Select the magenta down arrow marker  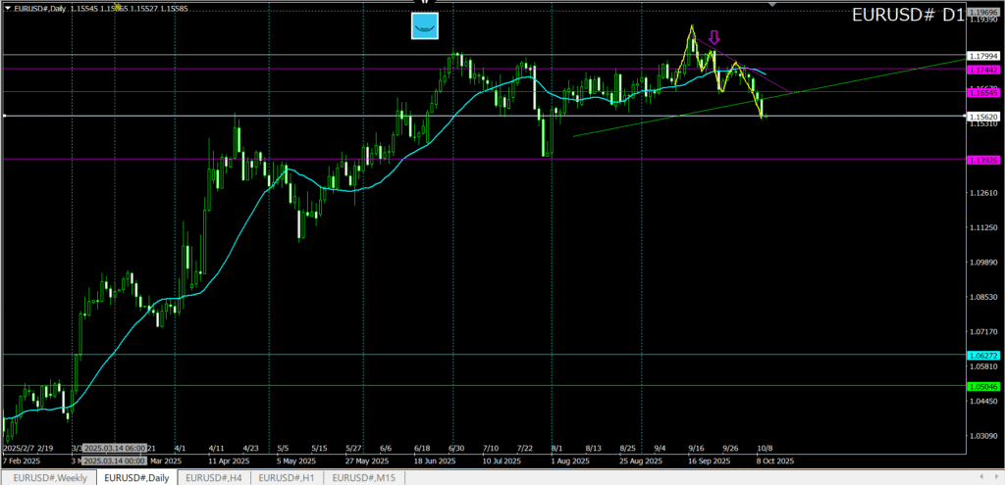point(714,38)
